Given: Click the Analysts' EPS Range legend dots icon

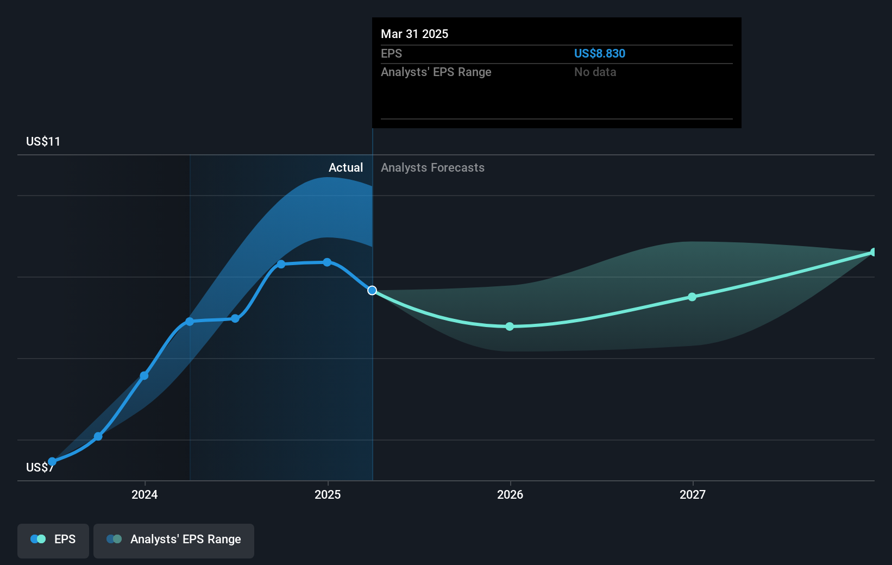Looking at the screenshot, I should coord(114,539).
